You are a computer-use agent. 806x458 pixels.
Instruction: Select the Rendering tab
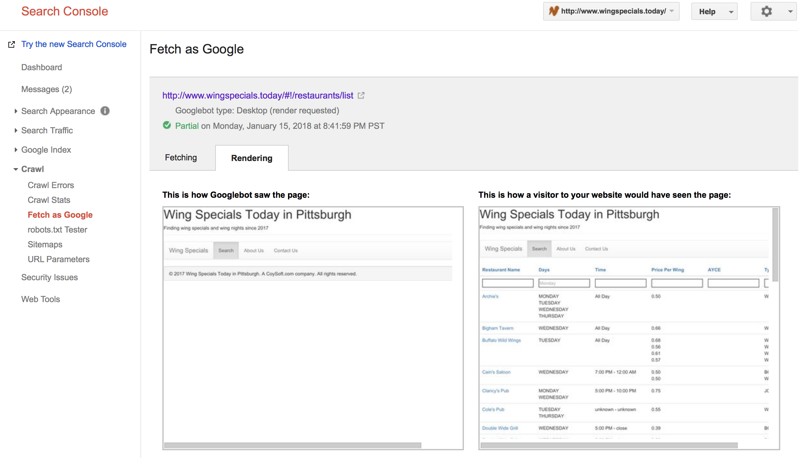tap(252, 158)
